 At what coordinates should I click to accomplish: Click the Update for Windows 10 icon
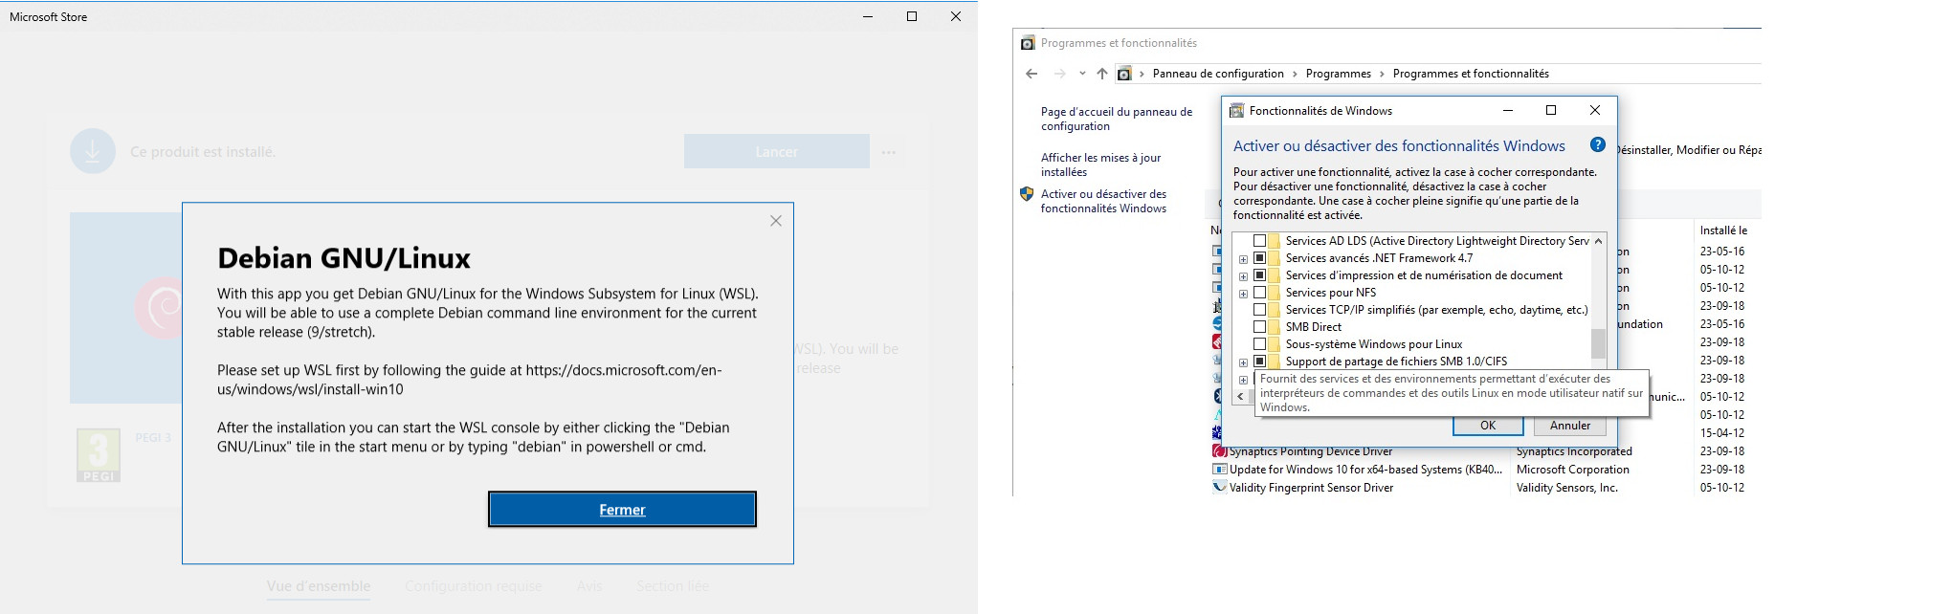coord(1220,470)
